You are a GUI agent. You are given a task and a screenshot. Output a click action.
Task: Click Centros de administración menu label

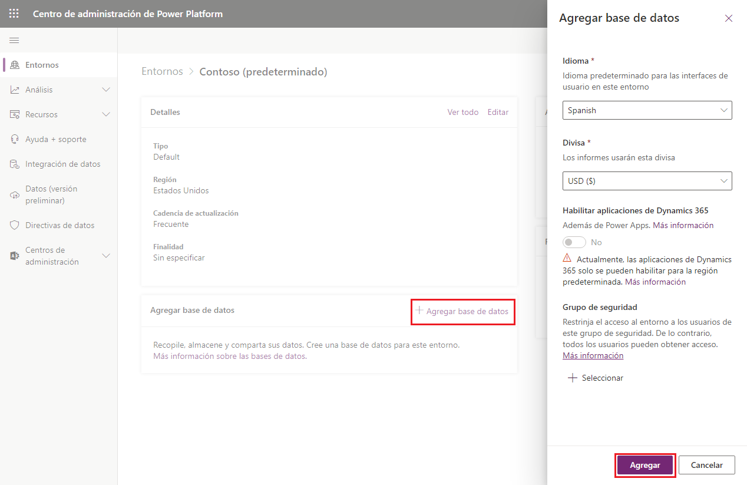[x=52, y=256]
